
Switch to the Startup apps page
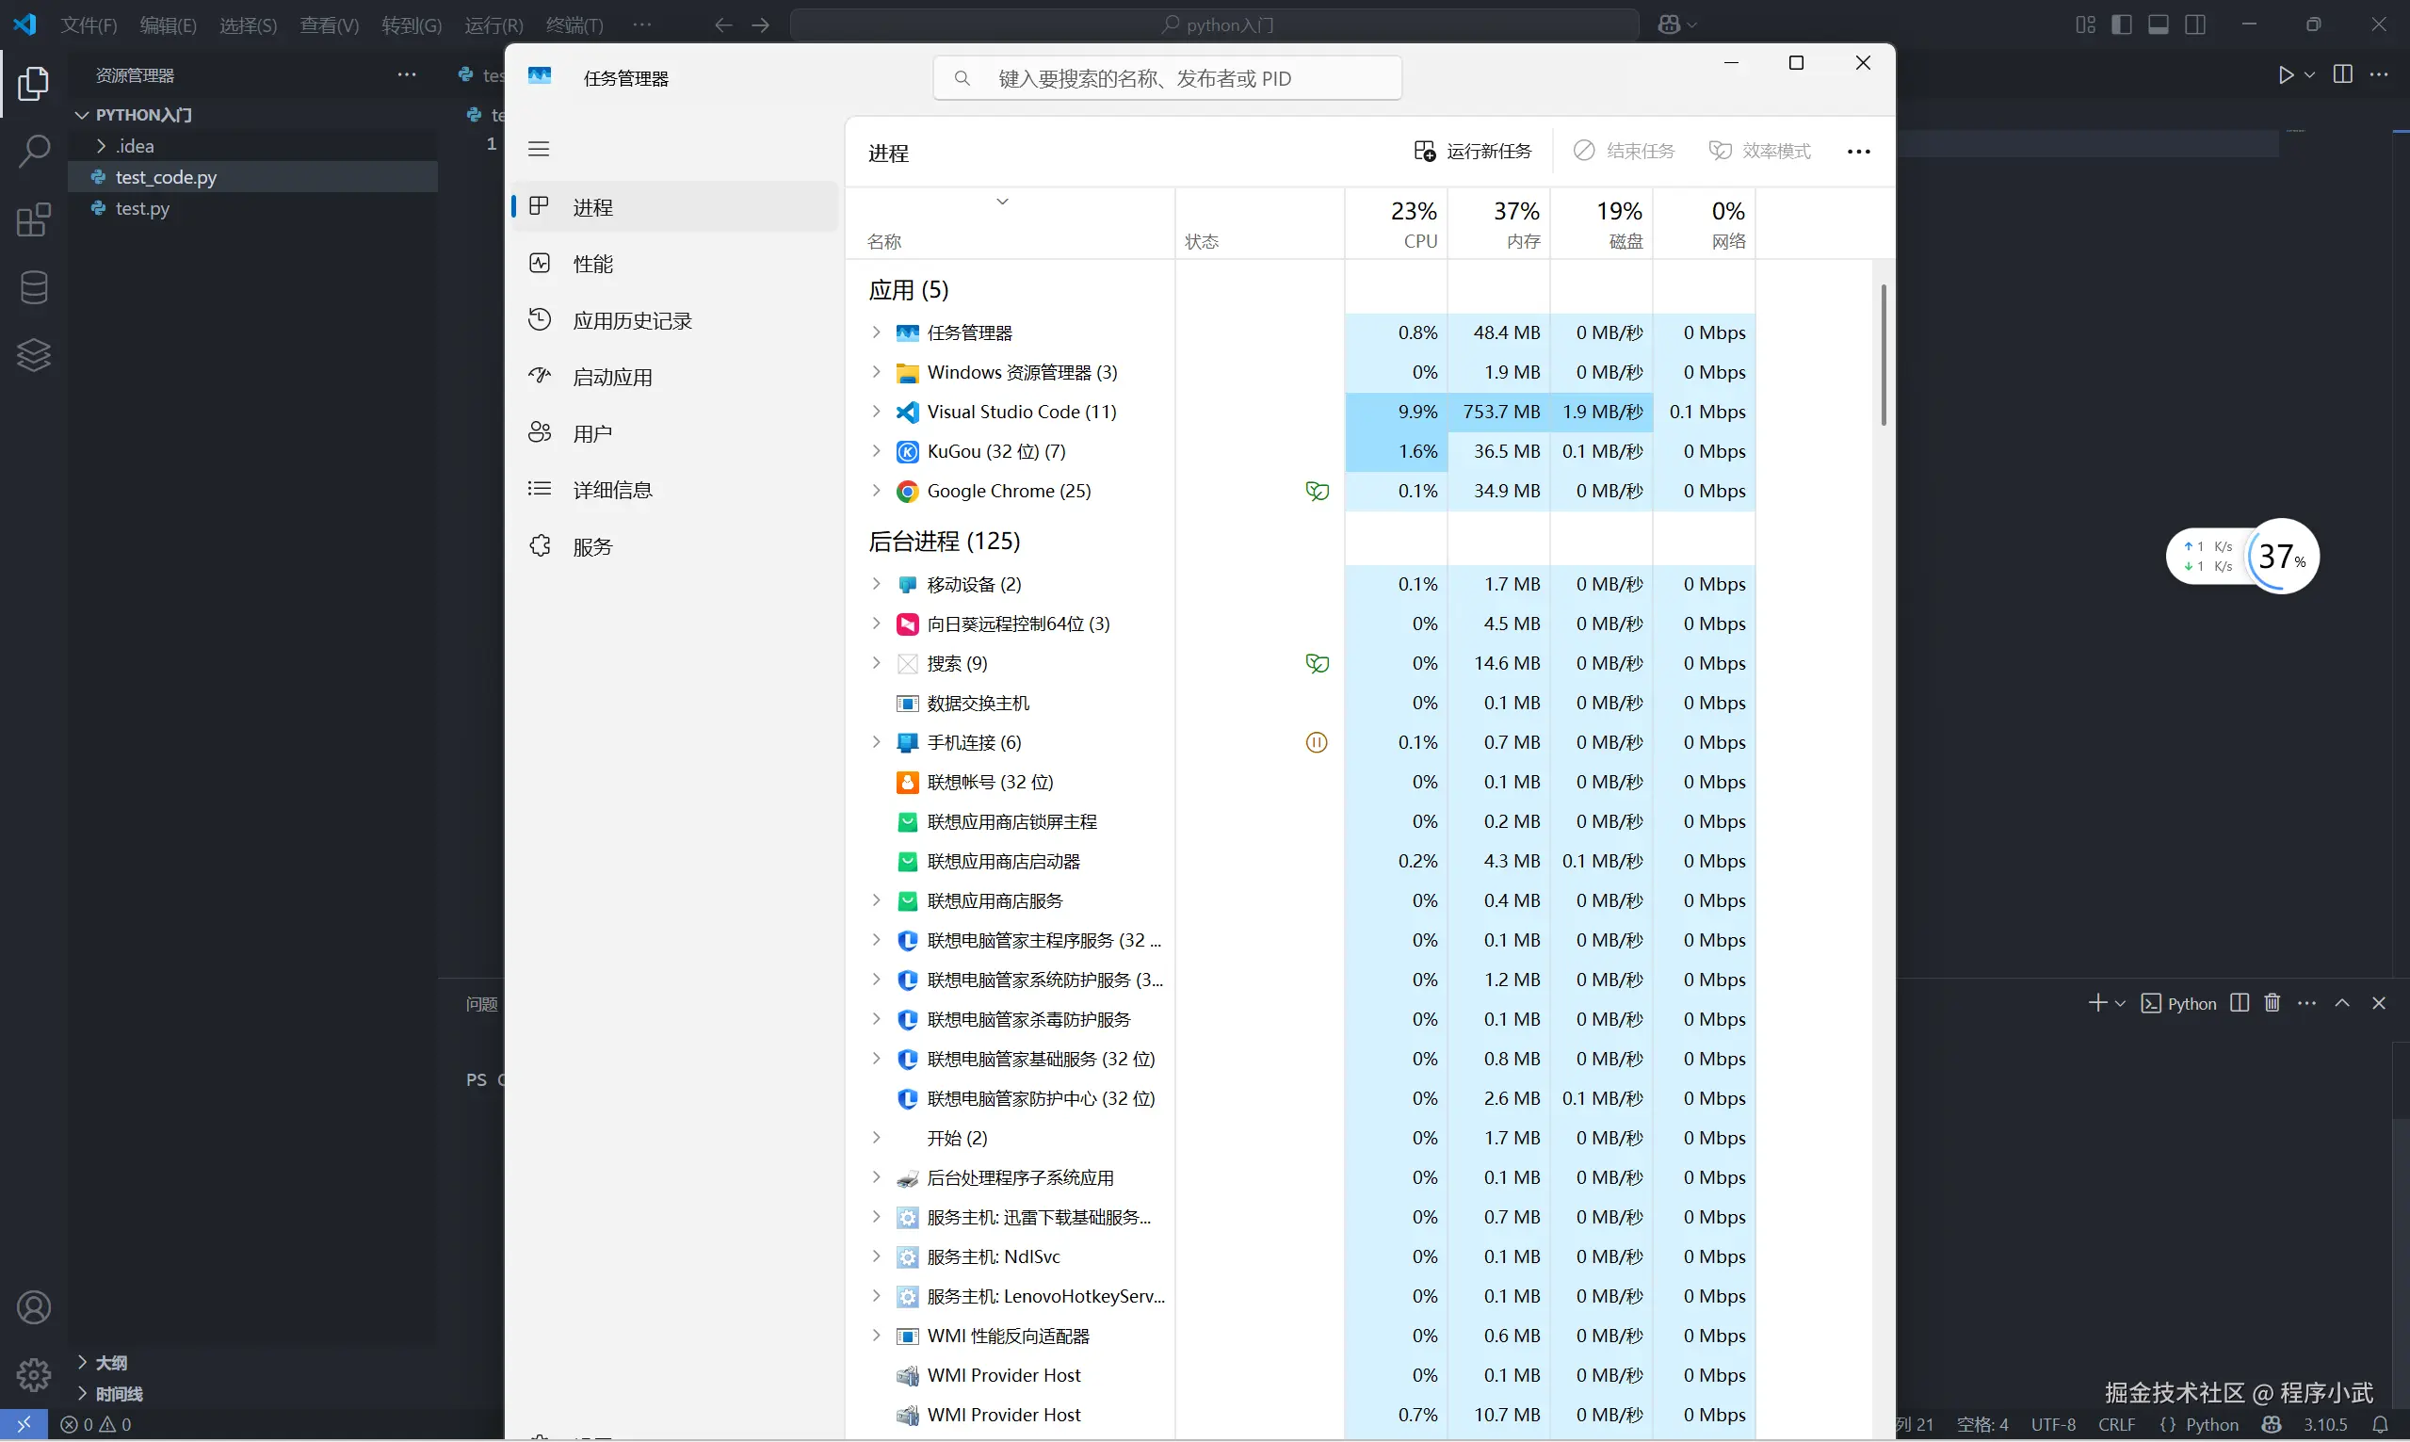coord(612,377)
